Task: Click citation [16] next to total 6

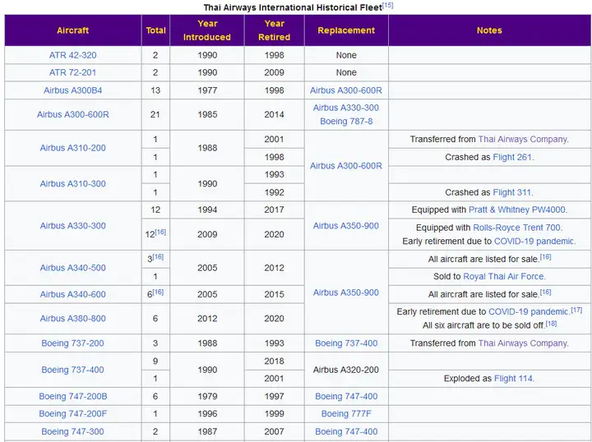Action: (158, 292)
